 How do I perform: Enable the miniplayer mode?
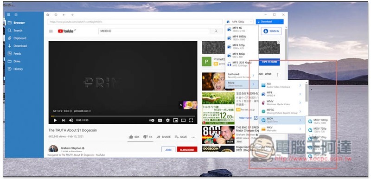[175, 121]
